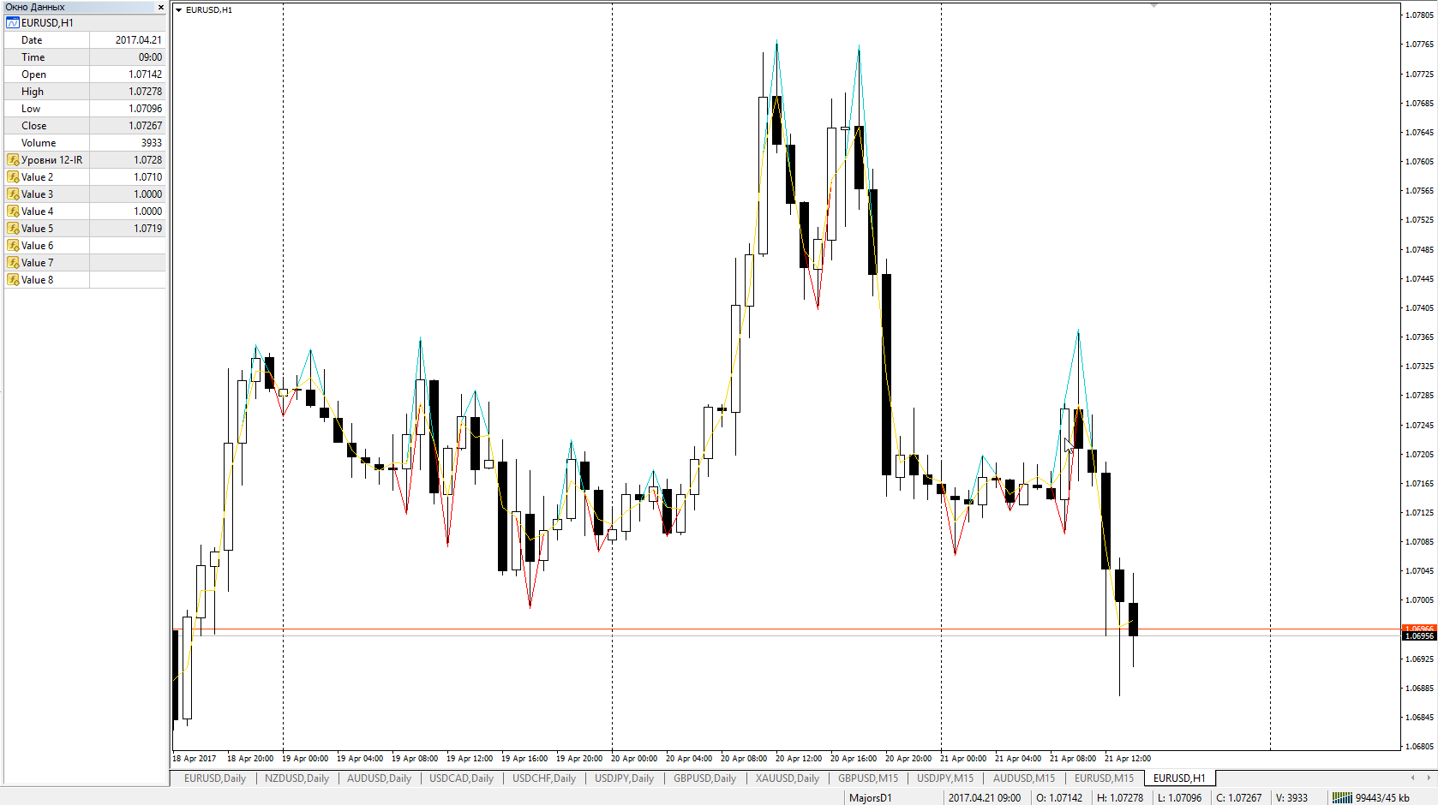Select the active EURUSD,H1 chart tab
Screen dimensions: 1438x805
coord(1179,778)
